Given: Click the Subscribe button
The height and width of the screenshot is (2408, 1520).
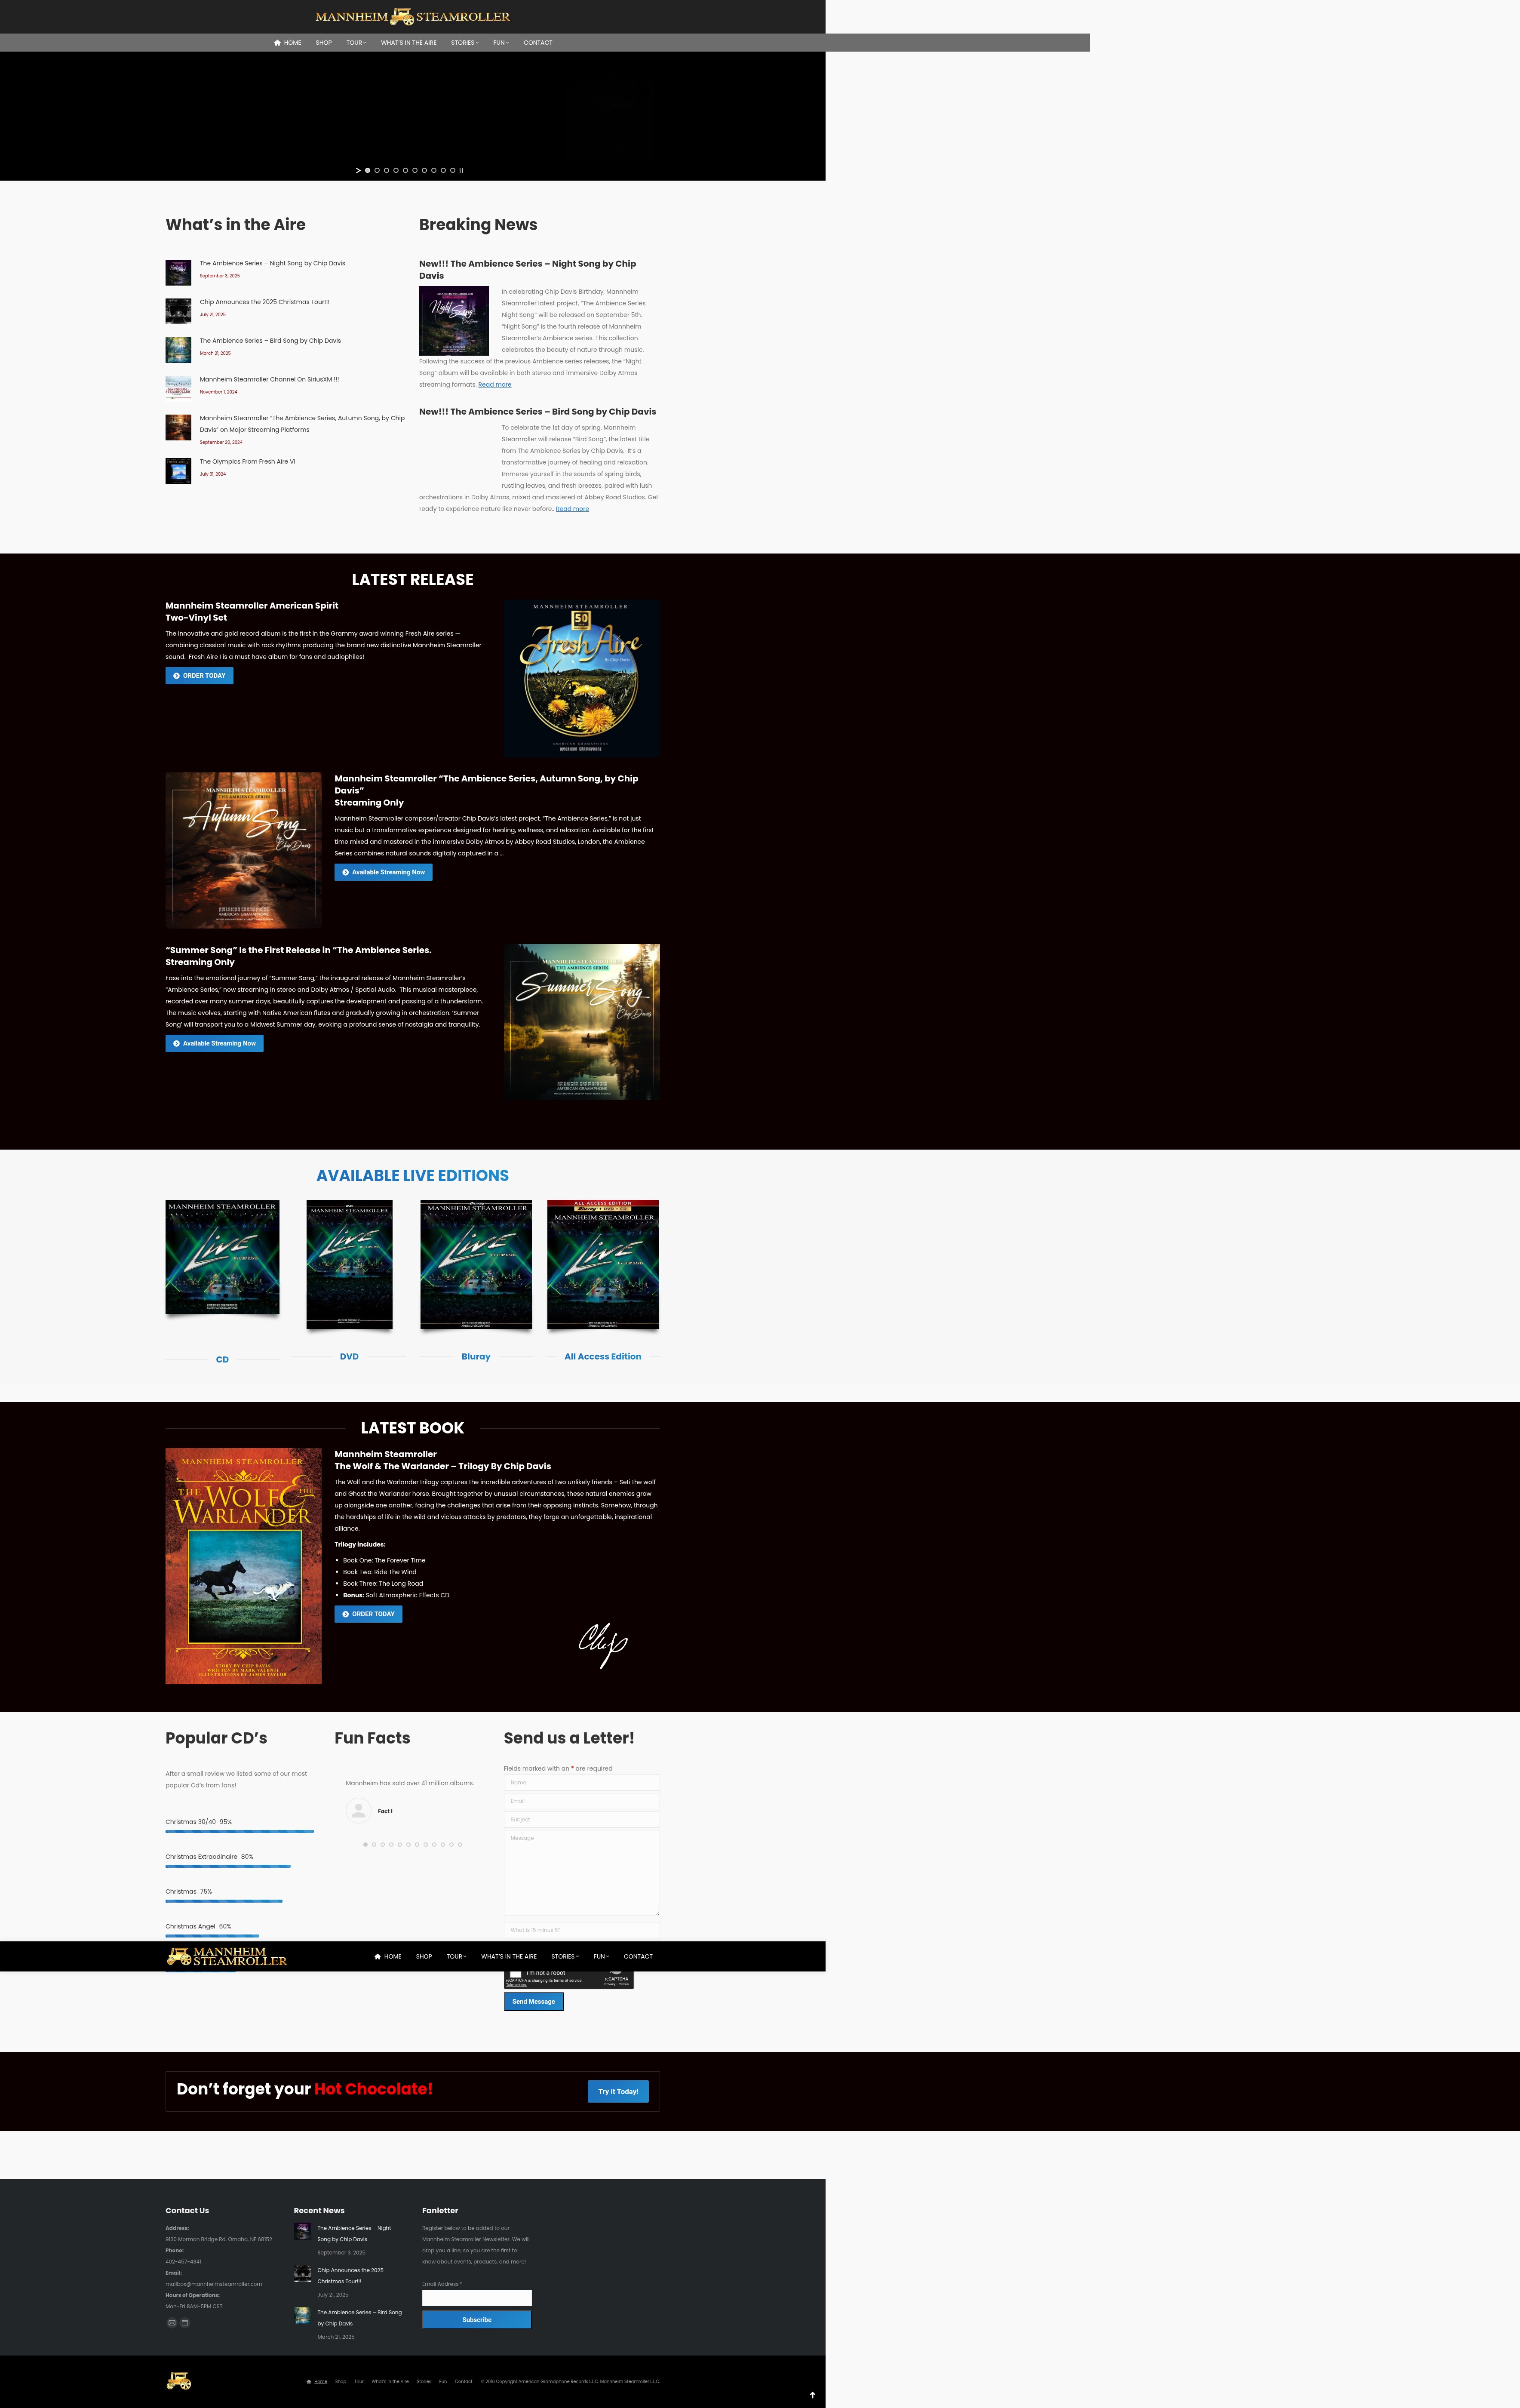Looking at the screenshot, I should 477,2319.
